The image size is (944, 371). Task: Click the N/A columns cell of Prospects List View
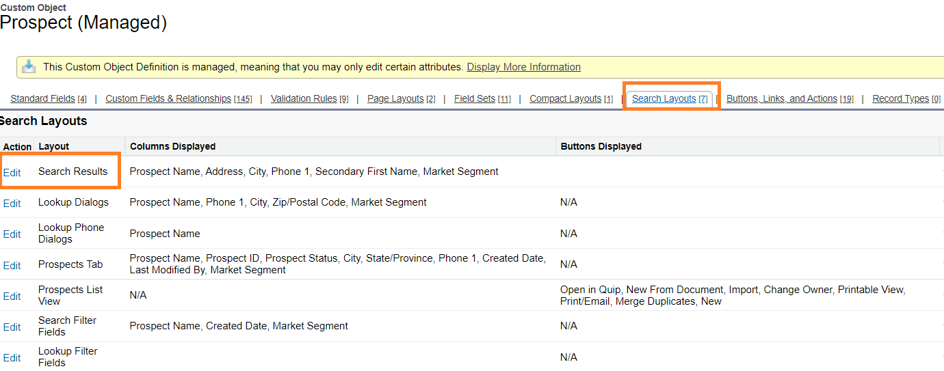point(138,295)
